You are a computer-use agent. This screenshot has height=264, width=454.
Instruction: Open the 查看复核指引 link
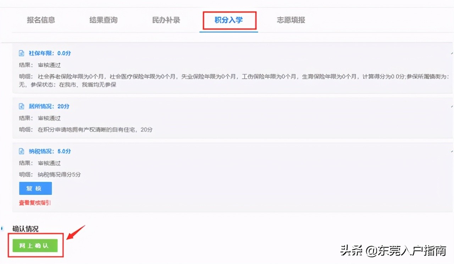click(35, 203)
